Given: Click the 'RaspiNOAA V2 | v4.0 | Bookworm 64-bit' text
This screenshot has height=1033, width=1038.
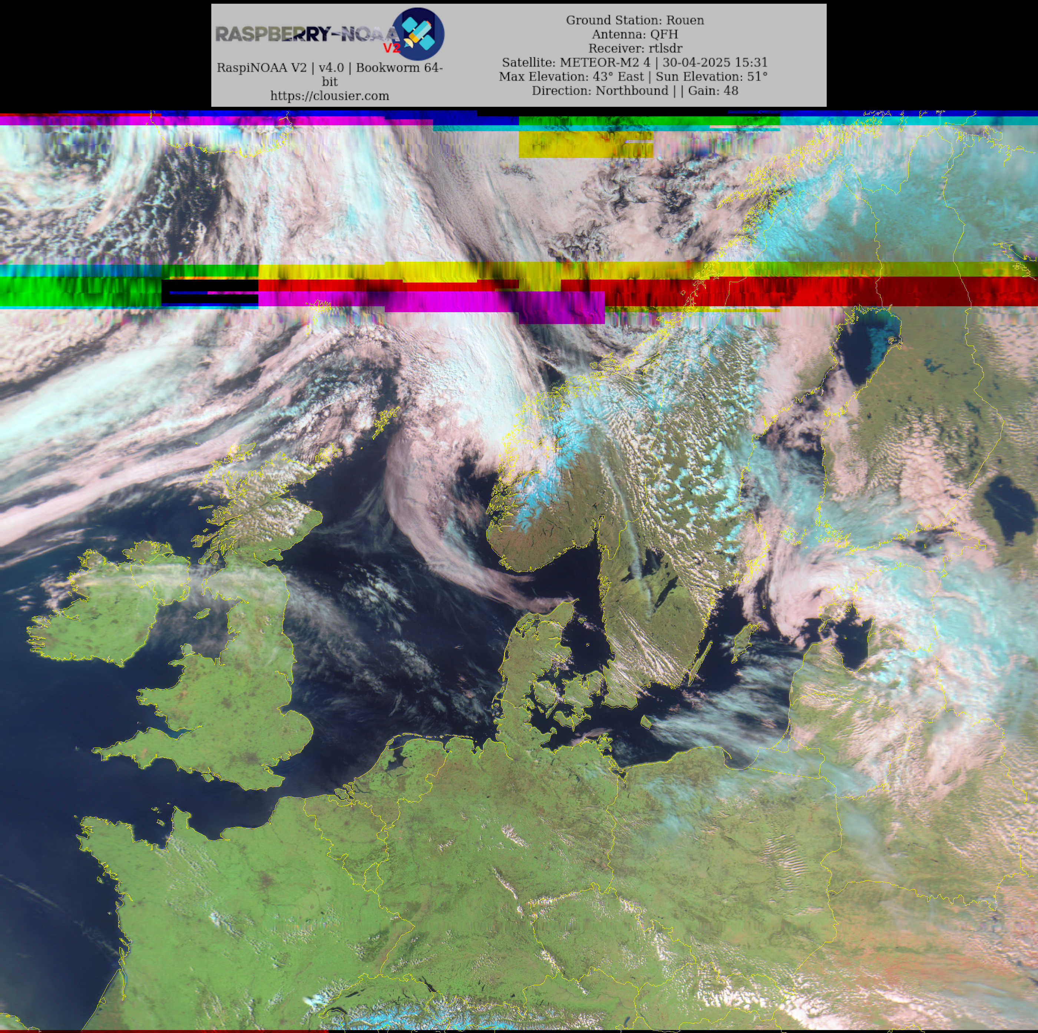Looking at the screenshot, I should [329, 75].
